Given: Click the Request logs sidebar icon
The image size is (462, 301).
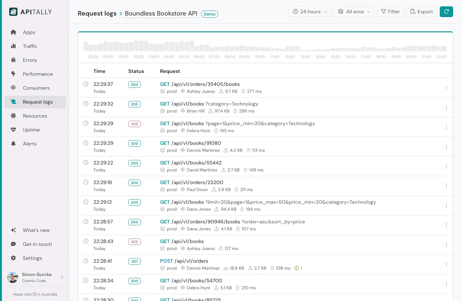Looking at the screenshot, I should [x=13, y=102].
